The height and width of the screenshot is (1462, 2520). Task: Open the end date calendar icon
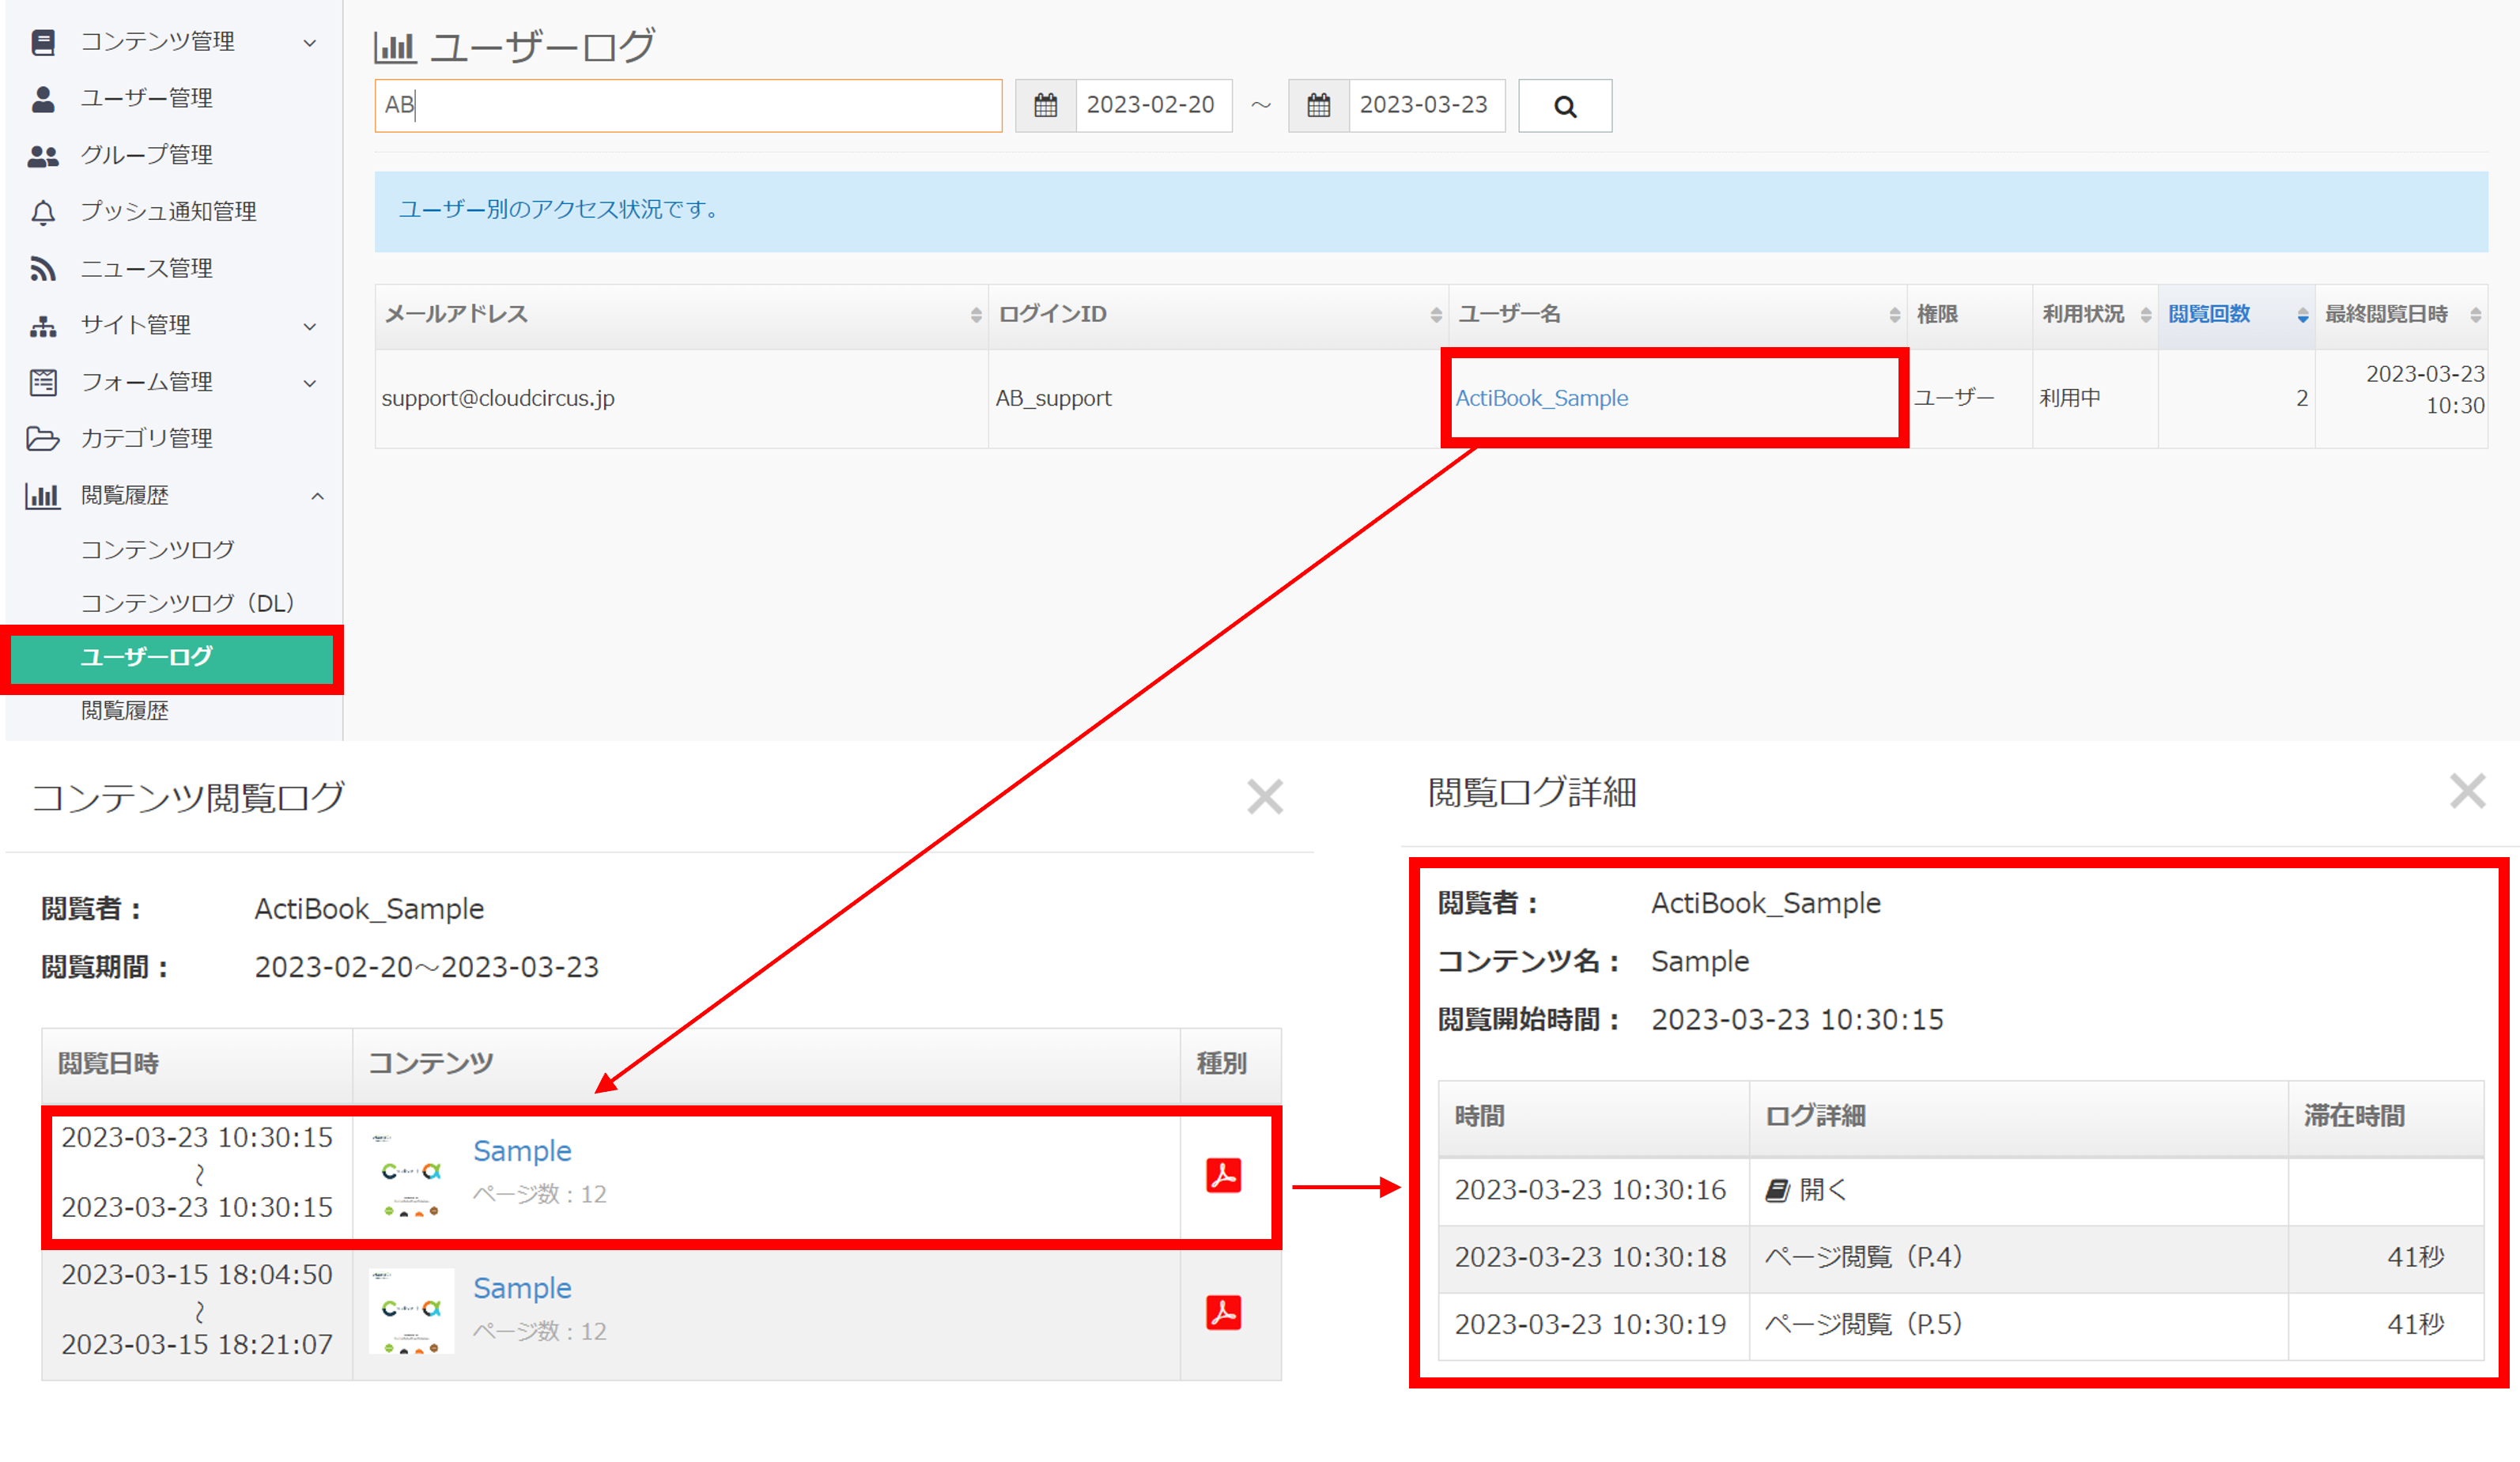pyautogui.click(x=1318, y=106)
